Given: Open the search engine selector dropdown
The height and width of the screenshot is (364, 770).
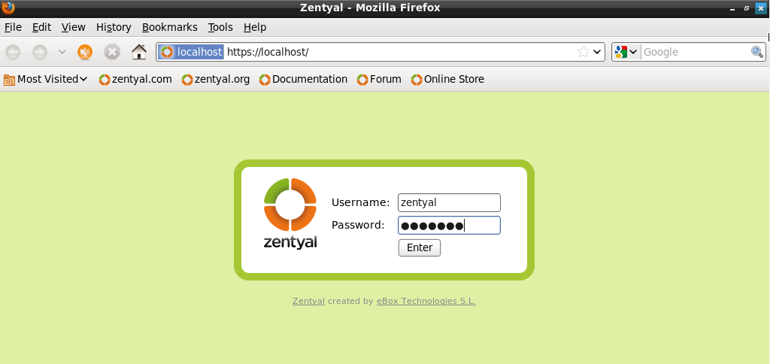Looking at the screenshot, I should tap(626, 52).
